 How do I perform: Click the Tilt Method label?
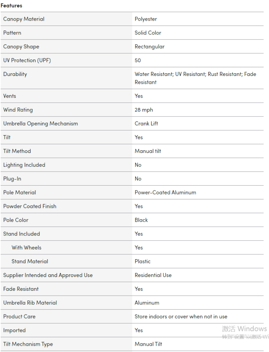17,151
